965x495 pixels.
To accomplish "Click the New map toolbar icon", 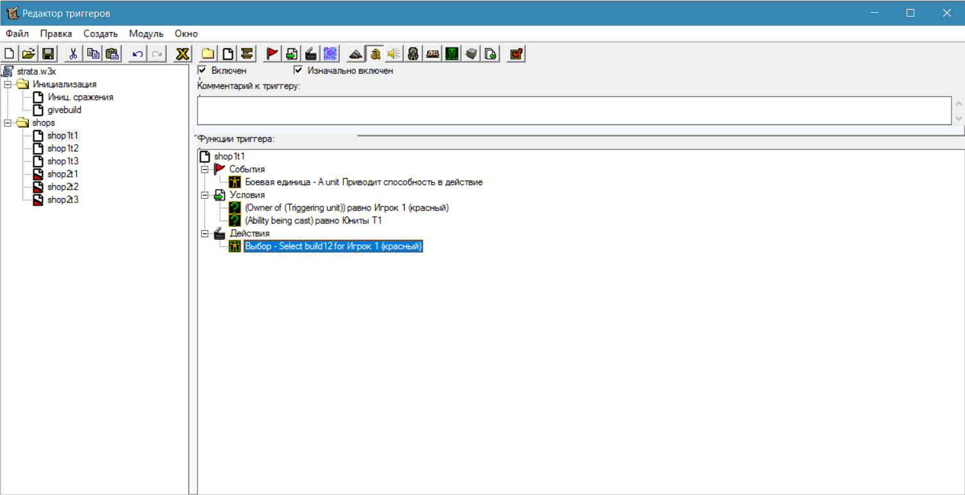I will (10, 54).
